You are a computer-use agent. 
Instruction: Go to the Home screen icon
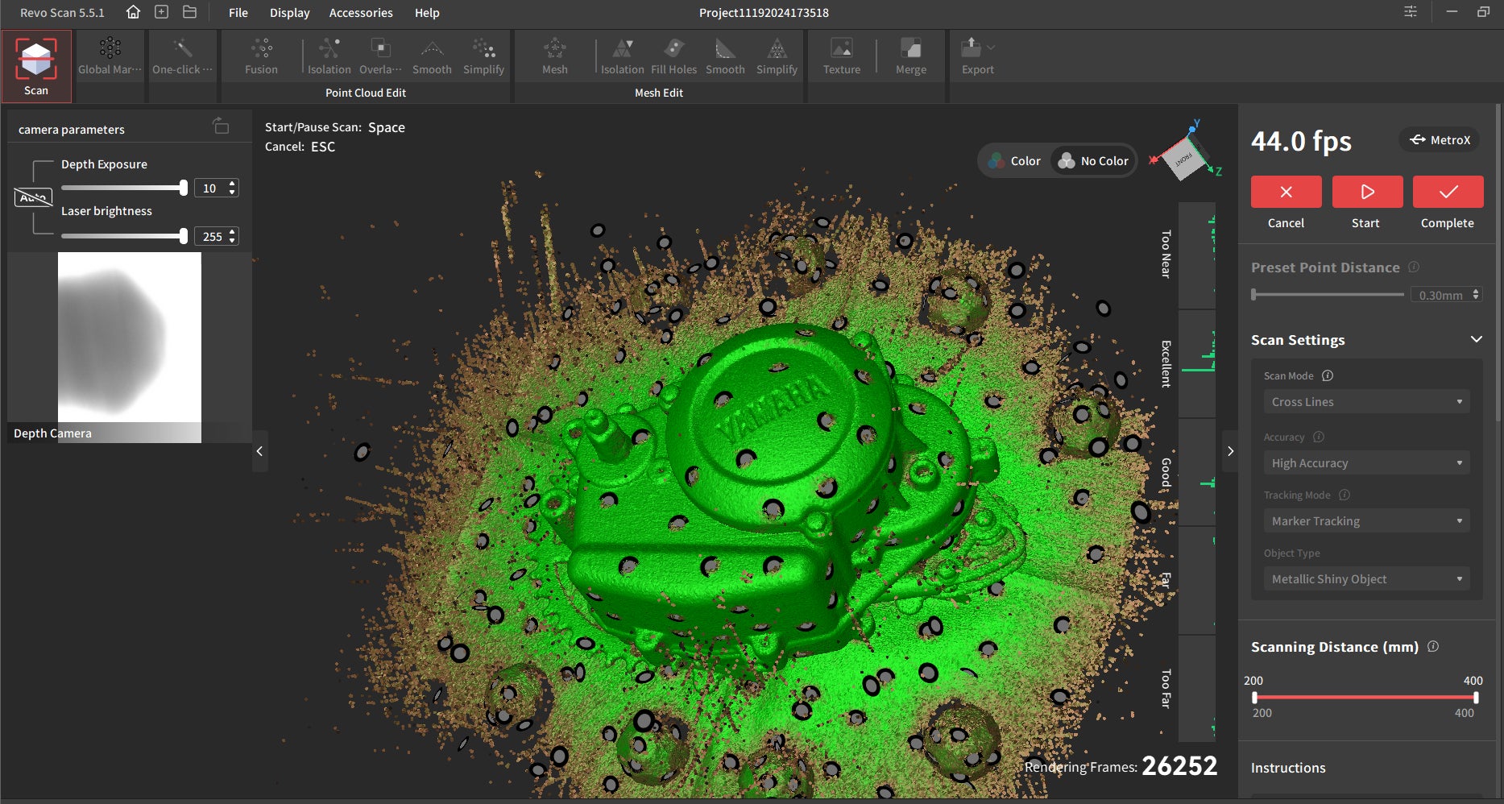click(134, 12)
